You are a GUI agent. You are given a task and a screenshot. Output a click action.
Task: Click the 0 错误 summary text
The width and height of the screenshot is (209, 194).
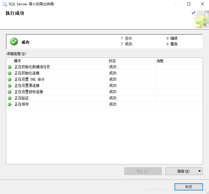172,39
